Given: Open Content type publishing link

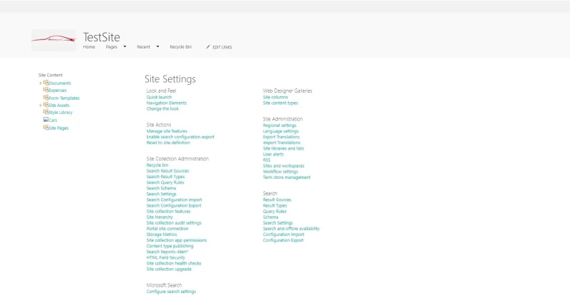Looking at the screenshot, I should (170, 246).
